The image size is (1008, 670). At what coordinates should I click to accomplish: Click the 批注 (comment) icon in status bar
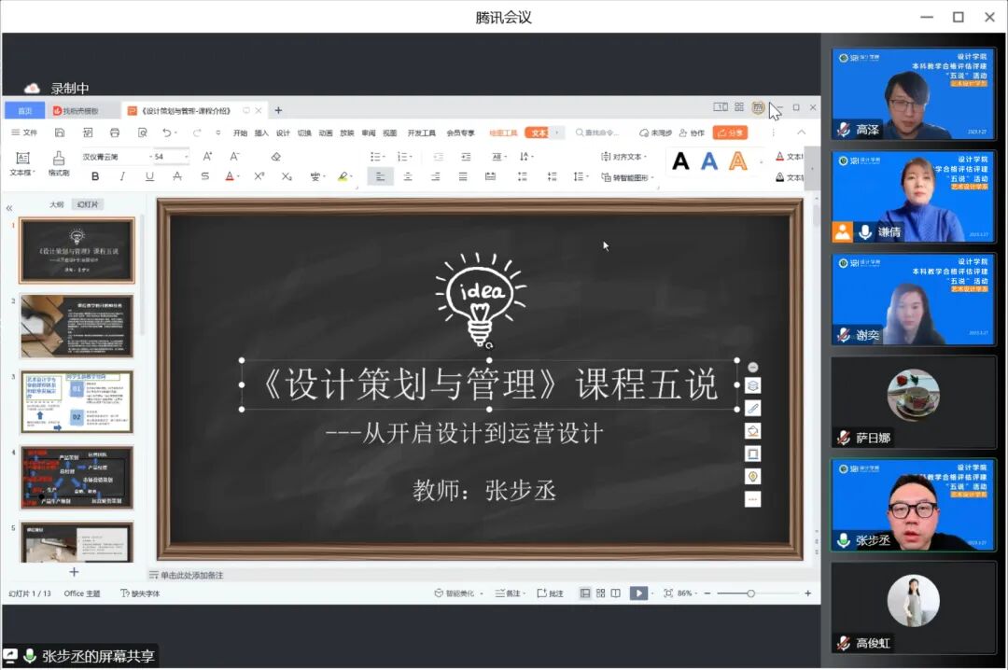(x=549, y=595)
